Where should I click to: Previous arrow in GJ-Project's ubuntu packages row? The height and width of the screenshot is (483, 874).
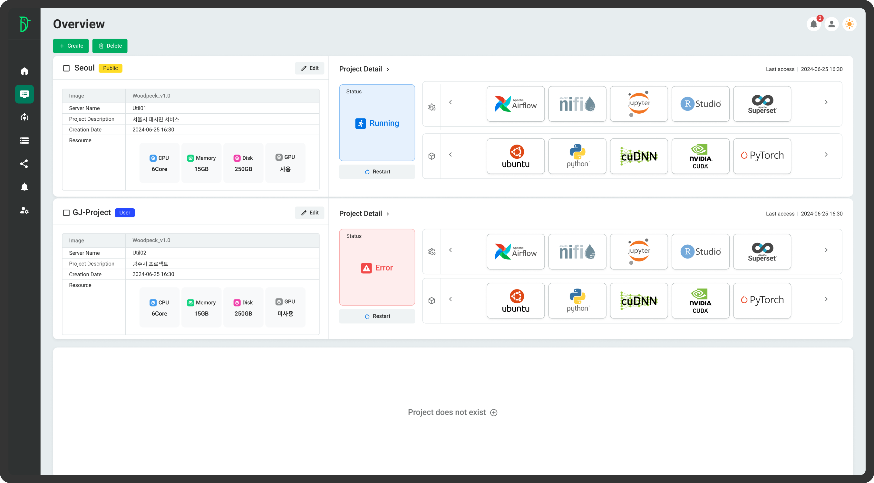pos(451,299)
